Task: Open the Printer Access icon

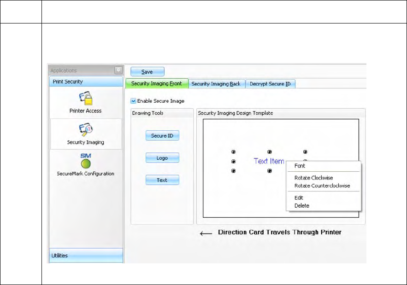Action: point(86,98)
